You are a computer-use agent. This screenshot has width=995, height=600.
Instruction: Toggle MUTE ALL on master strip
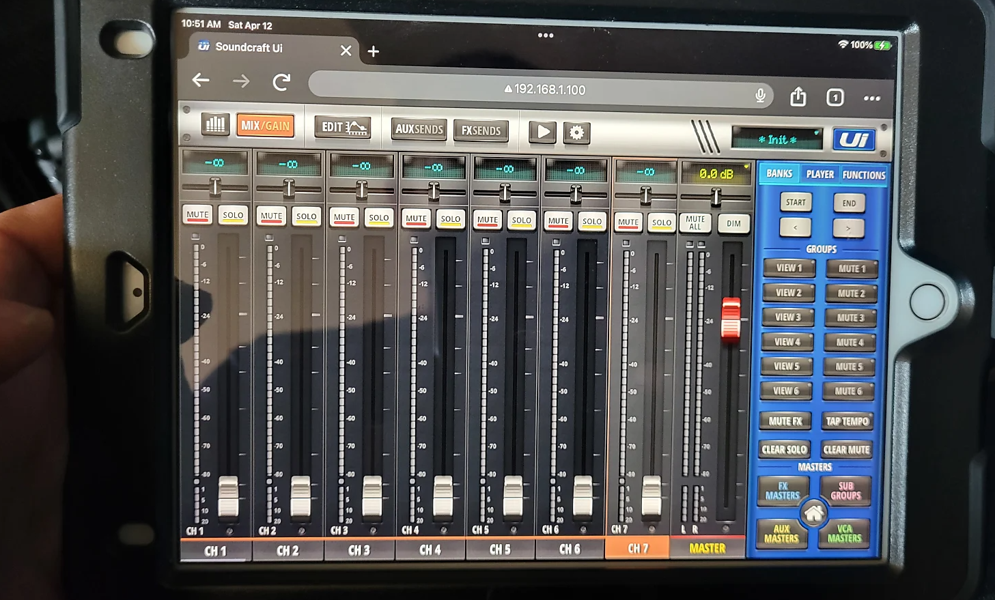click(695, 223)
